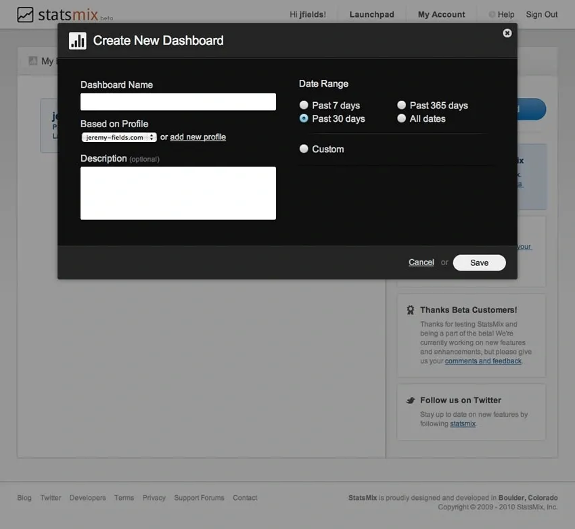Viewport: 575px width, 529px height.
Task: Select Past 30 days date range
Action: (x=304, y=118)
